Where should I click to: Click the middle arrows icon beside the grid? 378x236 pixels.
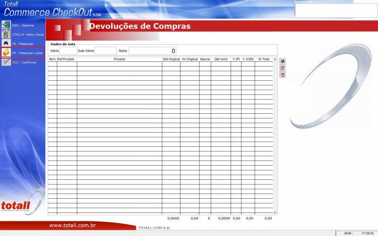tap(283, 68)
